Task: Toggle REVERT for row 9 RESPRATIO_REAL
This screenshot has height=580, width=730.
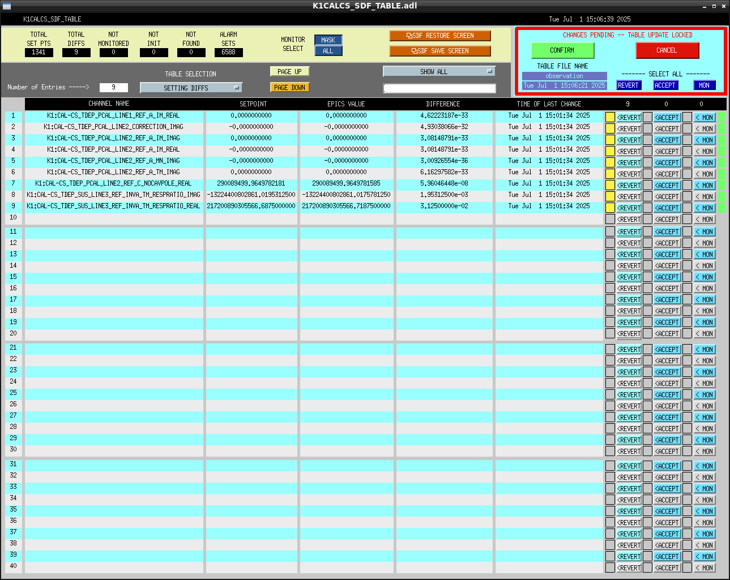Action: 629,208
